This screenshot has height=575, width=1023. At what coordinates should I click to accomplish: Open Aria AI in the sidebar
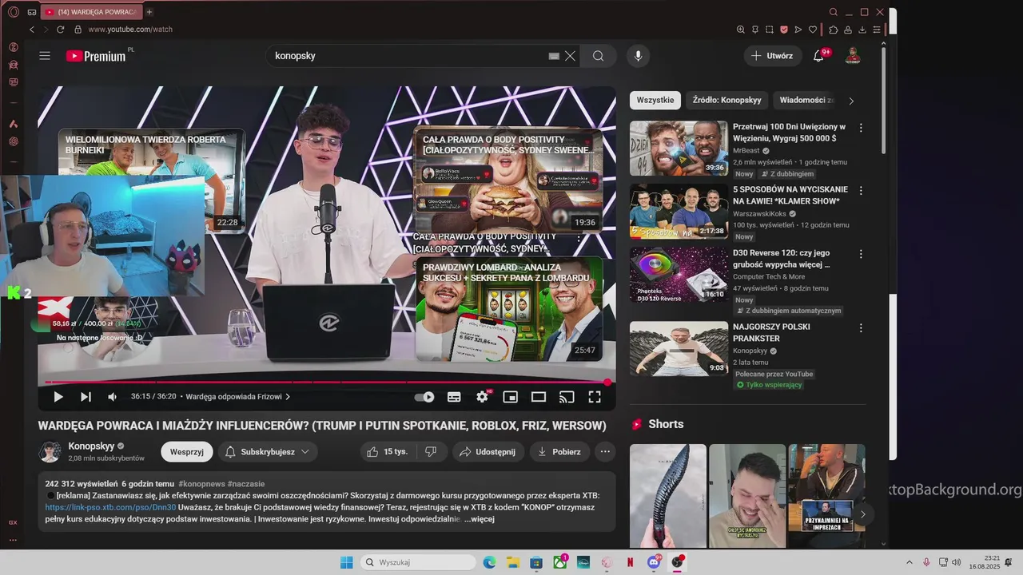(x=14, y=124)
